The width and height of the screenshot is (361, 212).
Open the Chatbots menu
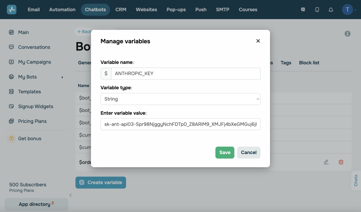tap(95, 10)
